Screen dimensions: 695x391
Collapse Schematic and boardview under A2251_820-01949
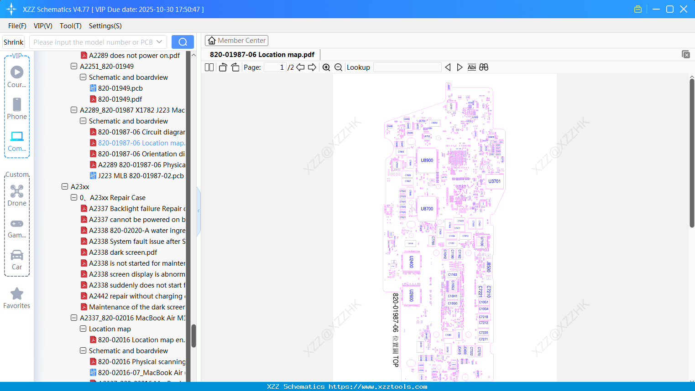click(x=83, y=77)
